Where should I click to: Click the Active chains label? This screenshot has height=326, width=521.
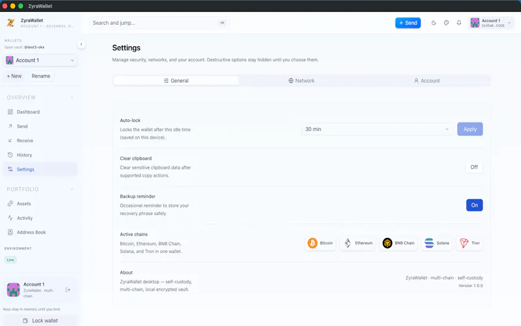tap(134, 235)
